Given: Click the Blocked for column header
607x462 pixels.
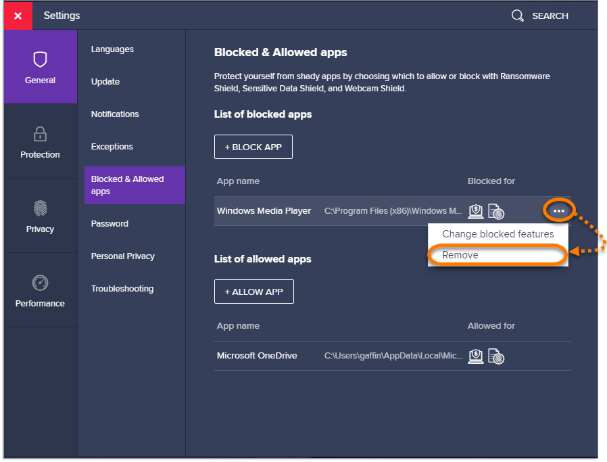Looking at the screenshot, I should [x=491, y=181].
